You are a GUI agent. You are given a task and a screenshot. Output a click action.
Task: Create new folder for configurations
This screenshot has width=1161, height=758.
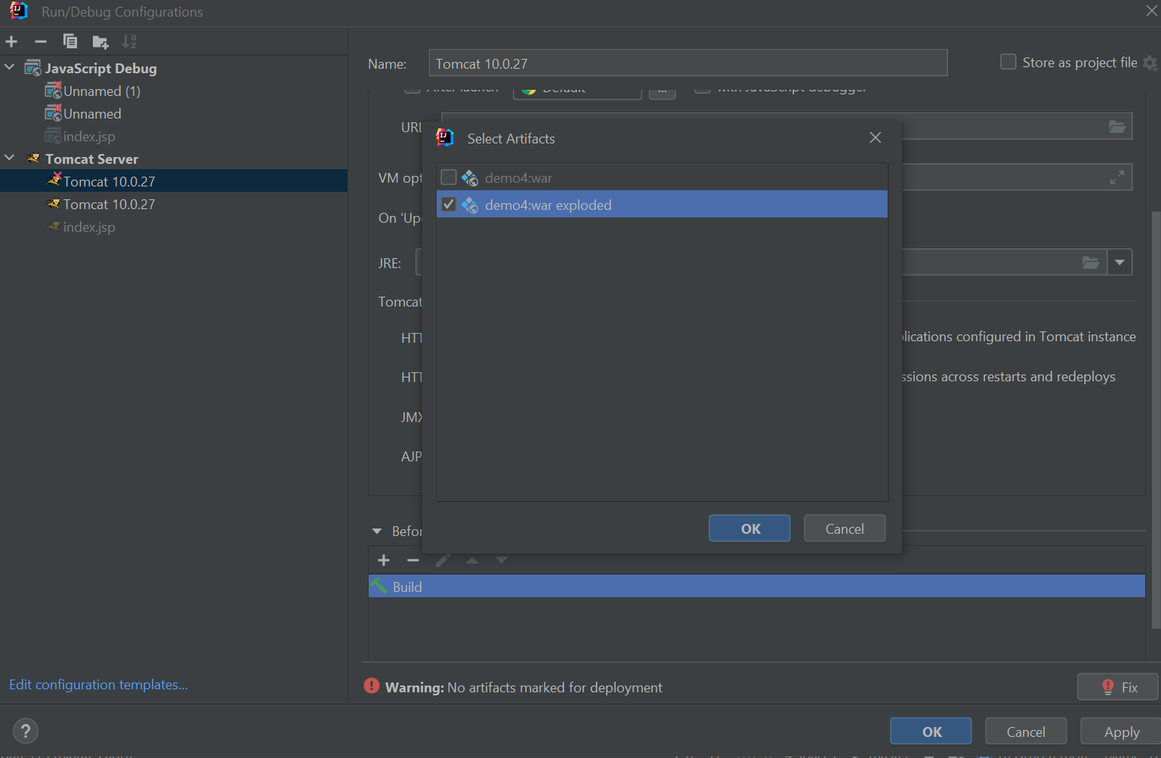tap(100, 42)
